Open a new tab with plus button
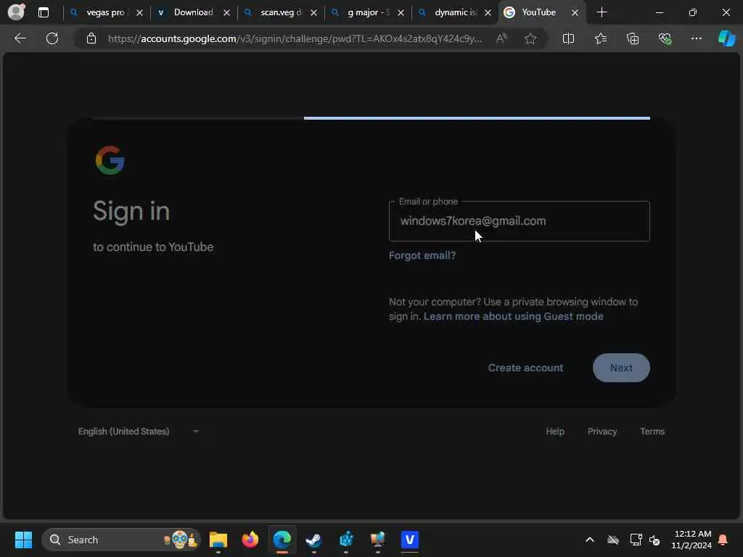This screenshot has width=743, height=557. click(x=602, y=12)
